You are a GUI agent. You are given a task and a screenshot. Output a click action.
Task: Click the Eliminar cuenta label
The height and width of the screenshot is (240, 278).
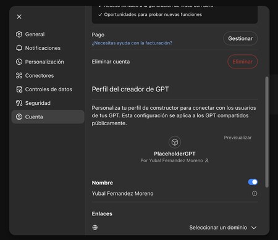111,62
